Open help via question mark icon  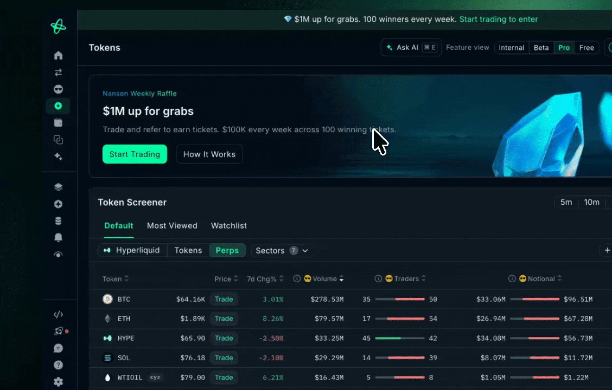click(x=58, y=365)
